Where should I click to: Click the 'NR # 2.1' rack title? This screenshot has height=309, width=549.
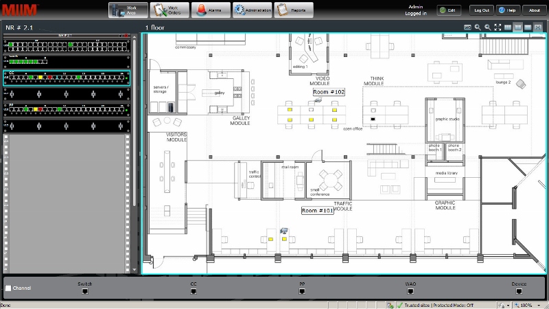click(x=19, y=27)
